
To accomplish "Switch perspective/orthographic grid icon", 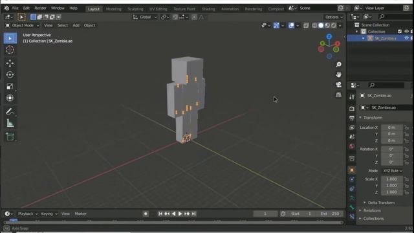I will [x=338, y=94].
